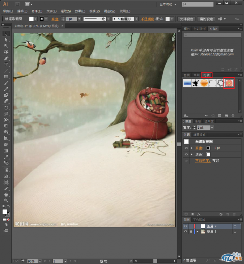Select the Scale tool
This screenshot has width=244, height=264.
(6, 114)
